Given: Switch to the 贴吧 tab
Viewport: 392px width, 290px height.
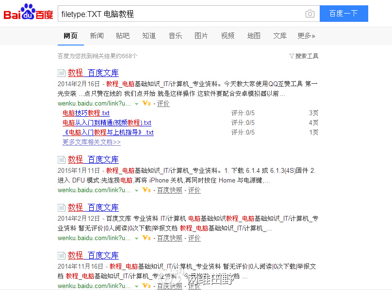Looking at the screenshot, I should [123, 36].
